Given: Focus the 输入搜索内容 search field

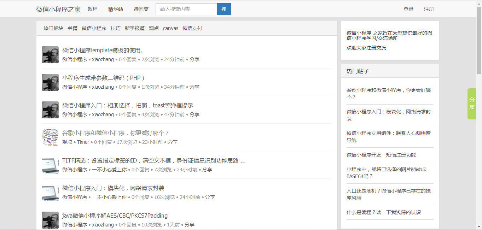Looking at the screenshot, I should (x=186, y=9).
